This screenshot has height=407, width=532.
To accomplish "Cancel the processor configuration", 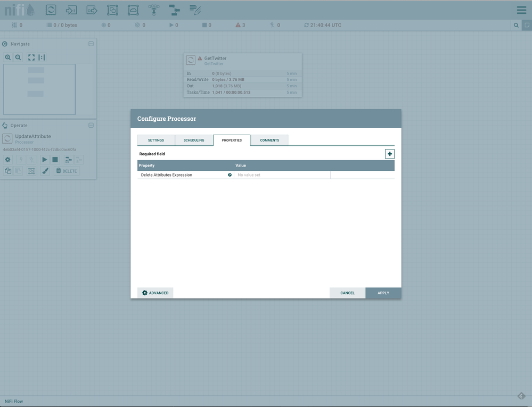I will [347, 293].
